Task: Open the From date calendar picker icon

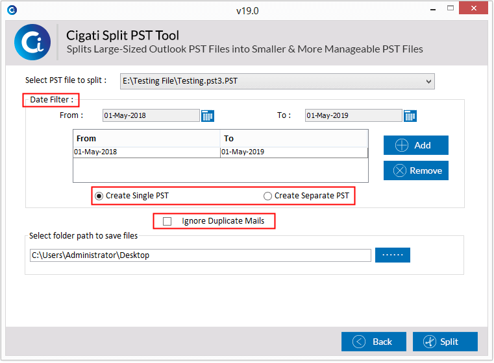Action: click(207, 116)
